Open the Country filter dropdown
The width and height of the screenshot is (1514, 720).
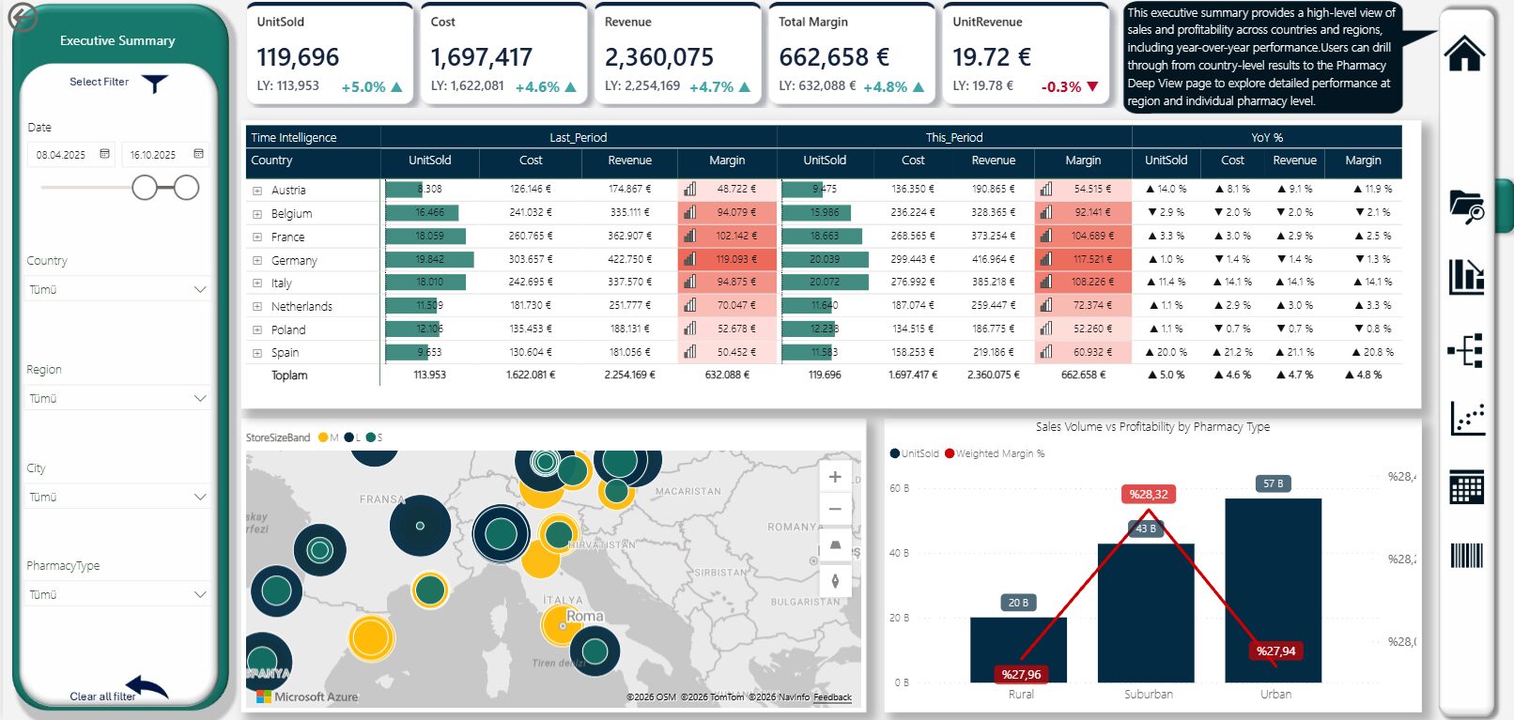[x=117, y=290]
